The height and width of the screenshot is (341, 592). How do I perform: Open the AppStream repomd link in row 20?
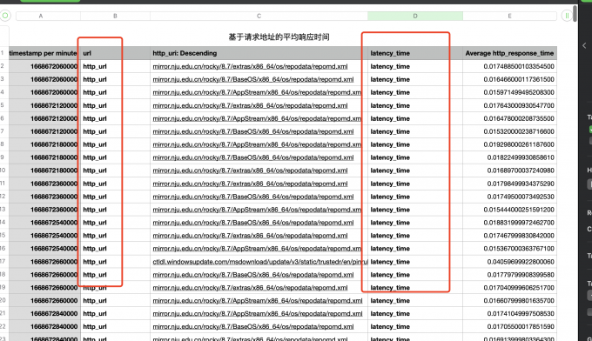coord(258,301)
